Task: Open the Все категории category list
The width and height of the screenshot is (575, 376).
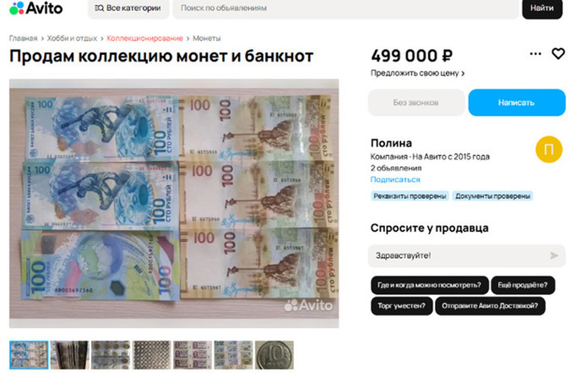Action: (128, 8)
